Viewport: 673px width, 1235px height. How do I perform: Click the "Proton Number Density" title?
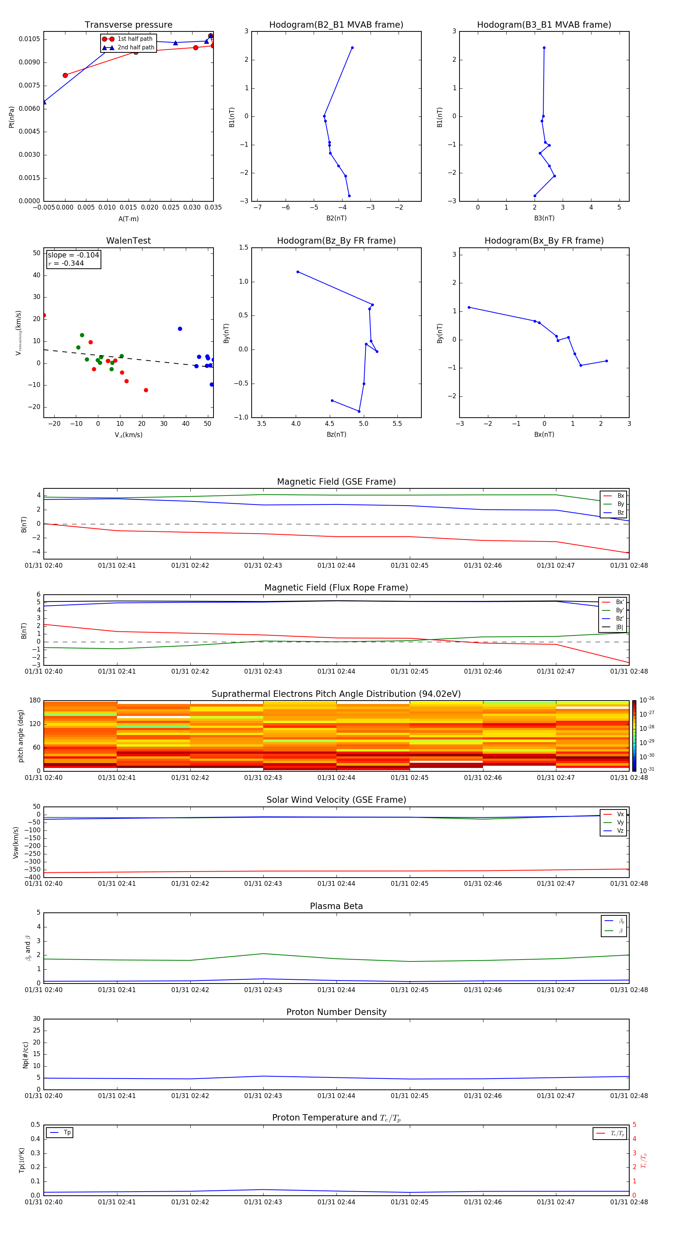click(336, 1012)
